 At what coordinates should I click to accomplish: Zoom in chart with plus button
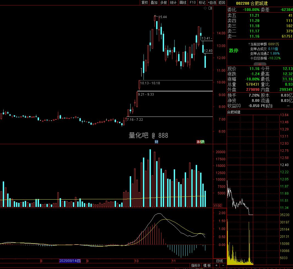coord(217,265)
